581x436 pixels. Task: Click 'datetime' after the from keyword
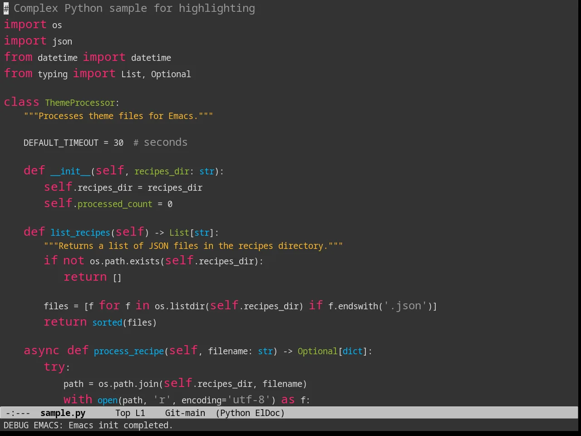pyautogui.click(x=58, y=58)
